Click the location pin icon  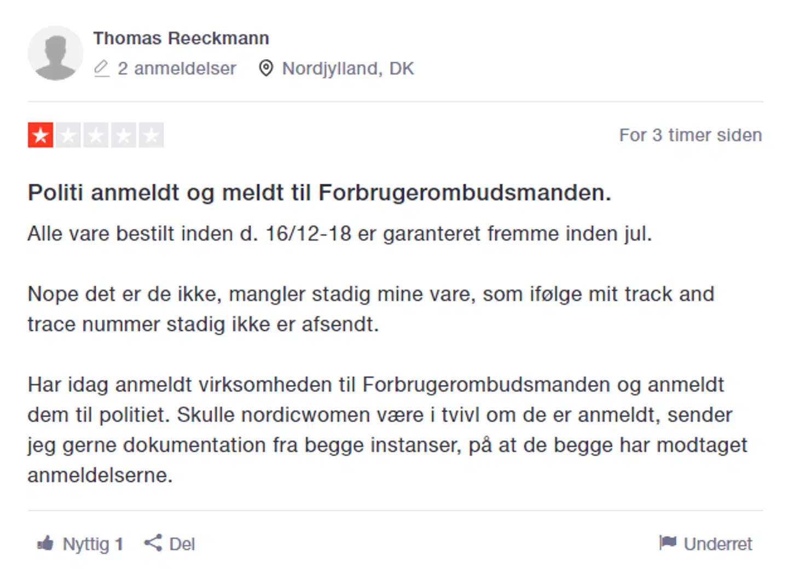point(266,68)
